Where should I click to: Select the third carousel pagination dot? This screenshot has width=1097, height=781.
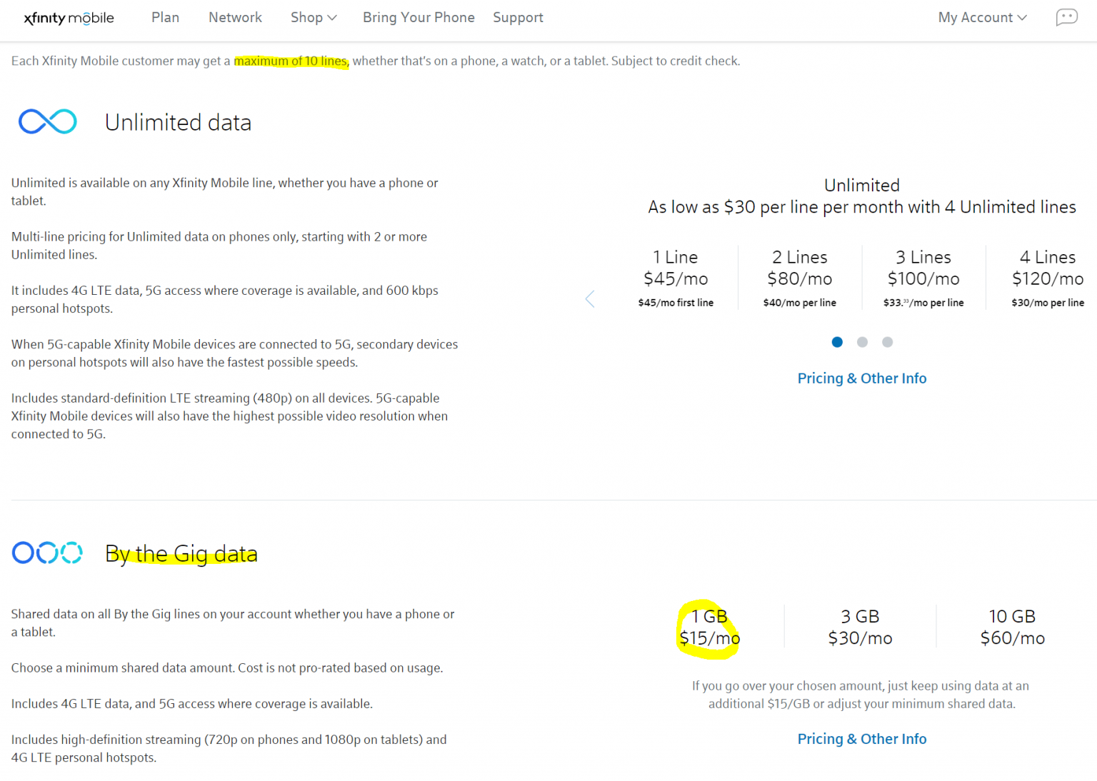pos(887,342)
